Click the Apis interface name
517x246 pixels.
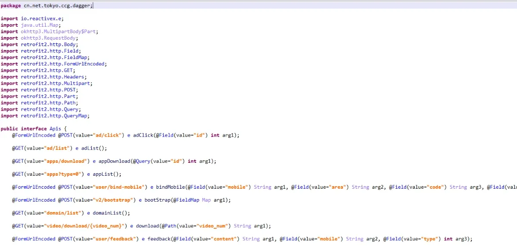(55, 128)
